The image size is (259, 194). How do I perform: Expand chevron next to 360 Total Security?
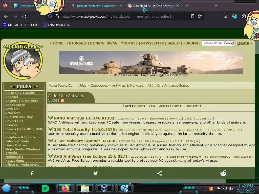click(x=50, y=129)
